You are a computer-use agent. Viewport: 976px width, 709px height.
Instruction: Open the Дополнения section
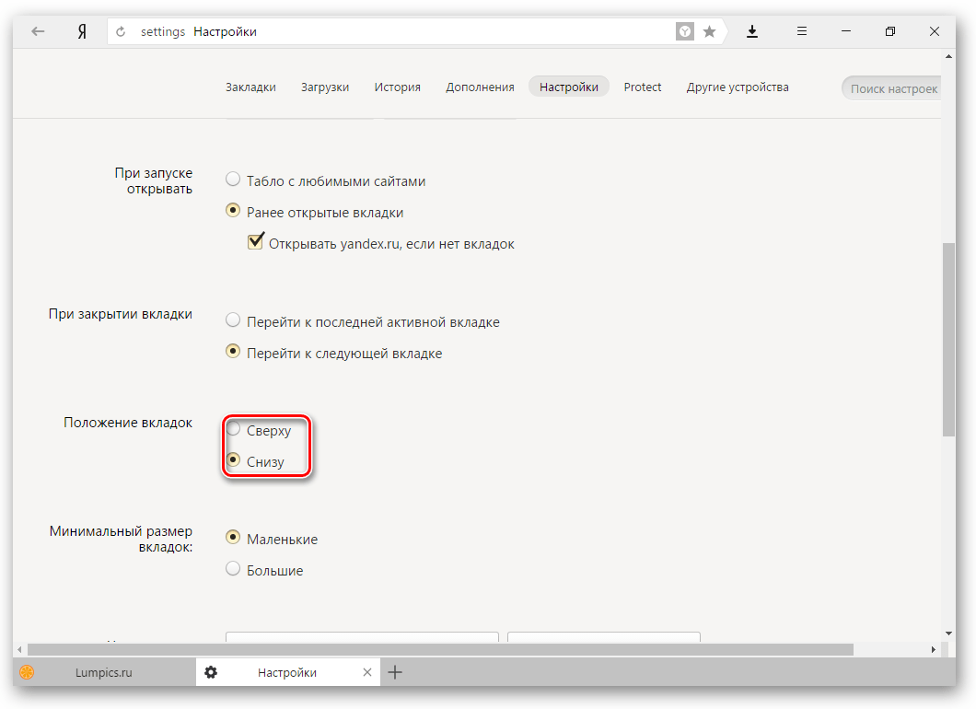click(480, 87)
